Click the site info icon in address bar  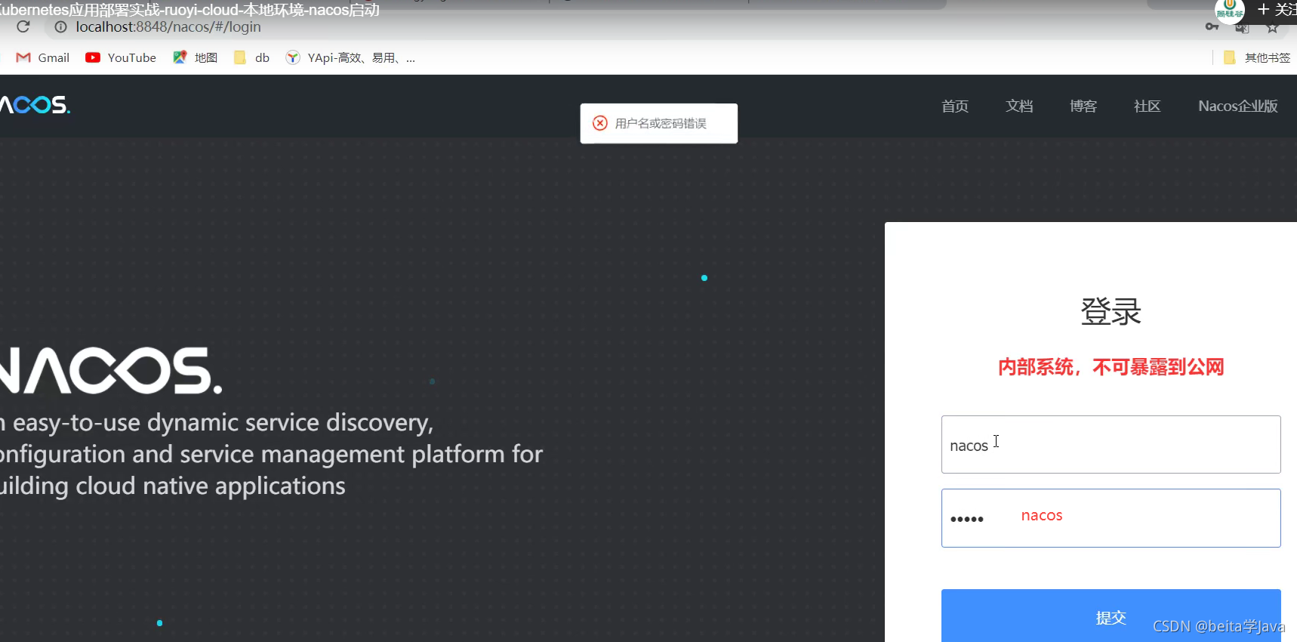coord(61,26)
